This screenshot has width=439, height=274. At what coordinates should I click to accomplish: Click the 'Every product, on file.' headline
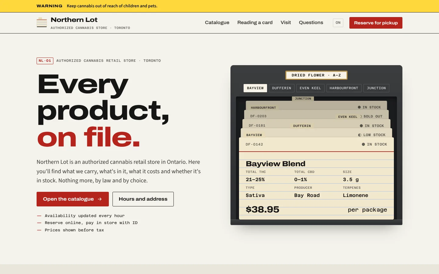[103, 111]
